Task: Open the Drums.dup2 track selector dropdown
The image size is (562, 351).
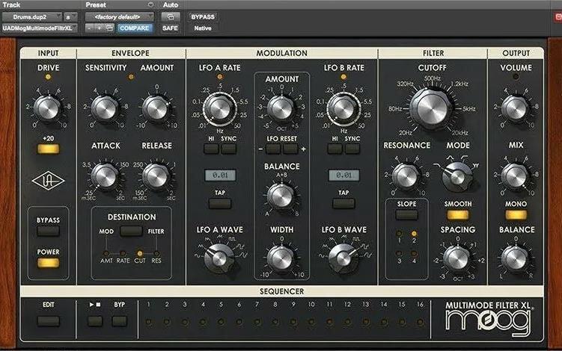Action: pos(32,17)
